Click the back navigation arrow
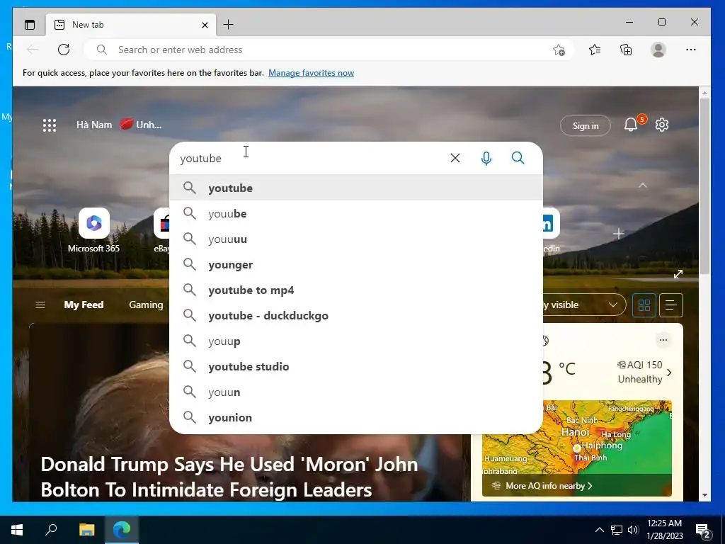 point(33,50)
